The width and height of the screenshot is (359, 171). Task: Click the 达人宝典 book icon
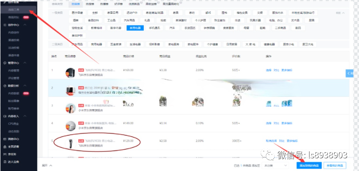pos(5,162)
